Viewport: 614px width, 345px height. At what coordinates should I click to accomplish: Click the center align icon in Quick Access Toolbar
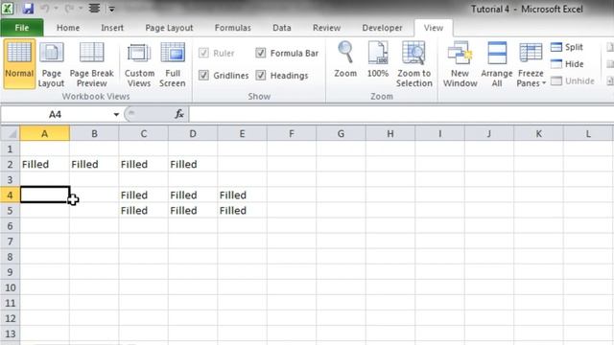click(x=94, y=9)
